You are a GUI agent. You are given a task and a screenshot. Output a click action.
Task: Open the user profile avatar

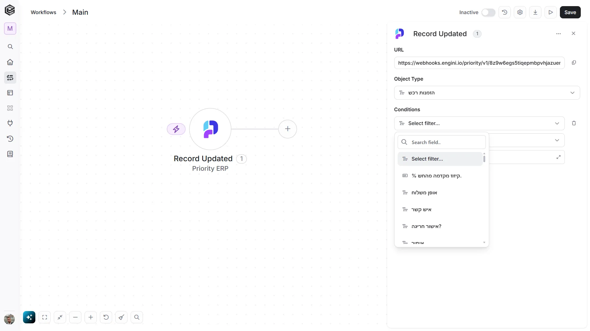click(x=10, y=319)
